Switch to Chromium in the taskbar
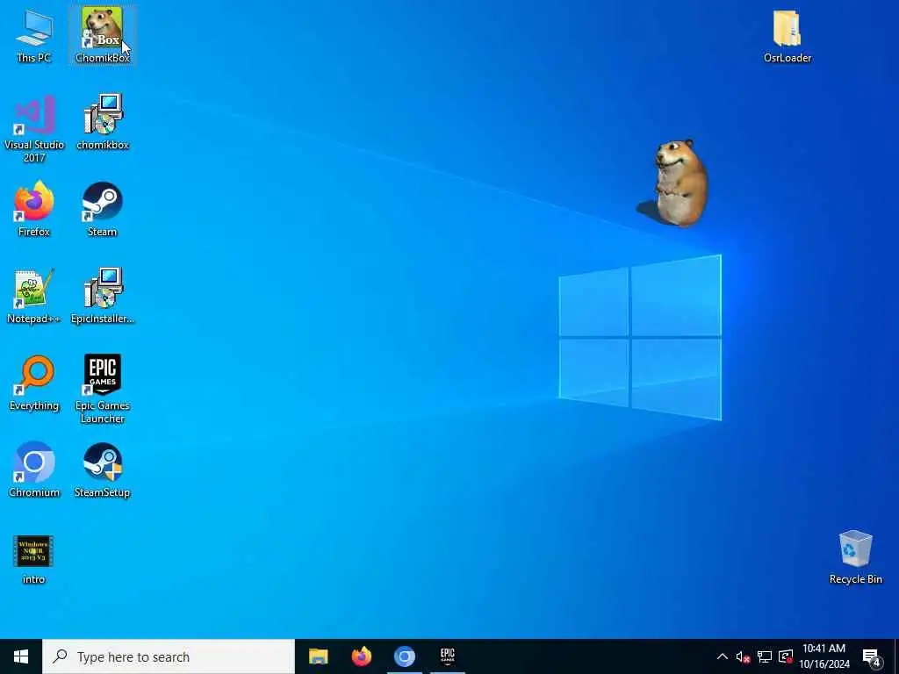Viewport: 899px width, 674px height. coord(404,656)
